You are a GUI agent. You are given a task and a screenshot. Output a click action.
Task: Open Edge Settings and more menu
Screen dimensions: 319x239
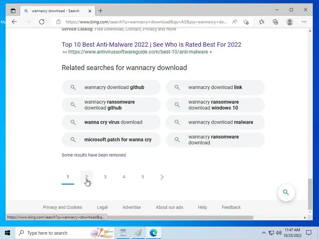[304, 22]
